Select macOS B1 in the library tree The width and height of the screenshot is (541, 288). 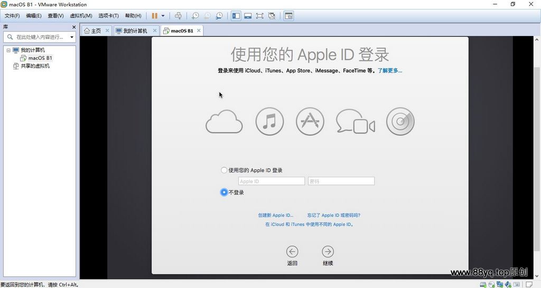click(40, 58)
